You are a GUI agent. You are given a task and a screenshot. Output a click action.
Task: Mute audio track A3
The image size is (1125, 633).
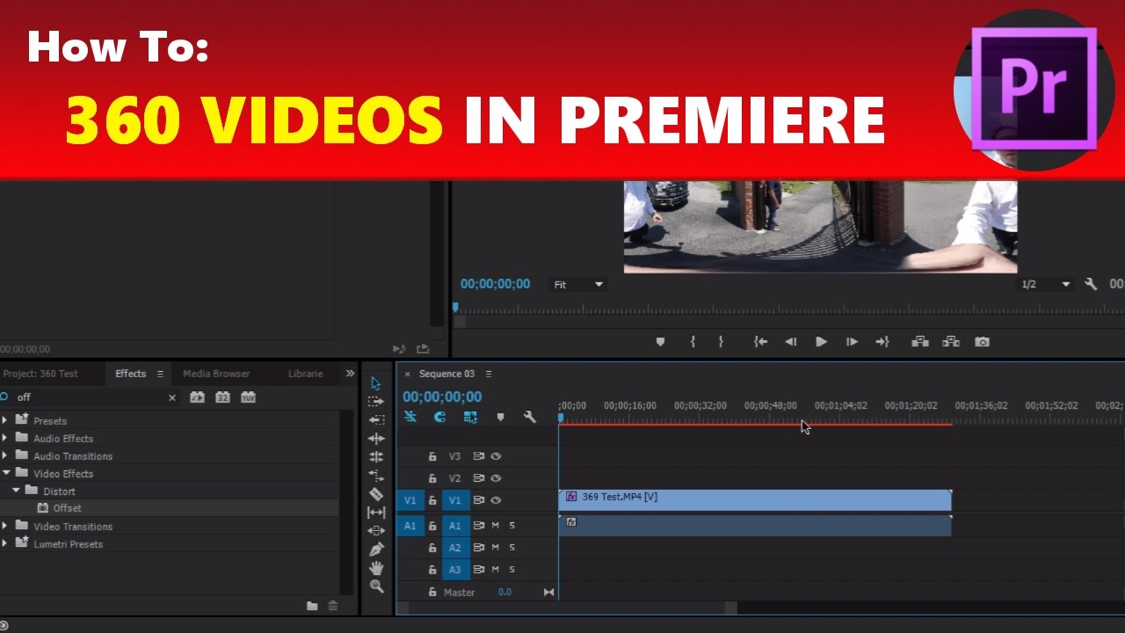click(496, 570)
